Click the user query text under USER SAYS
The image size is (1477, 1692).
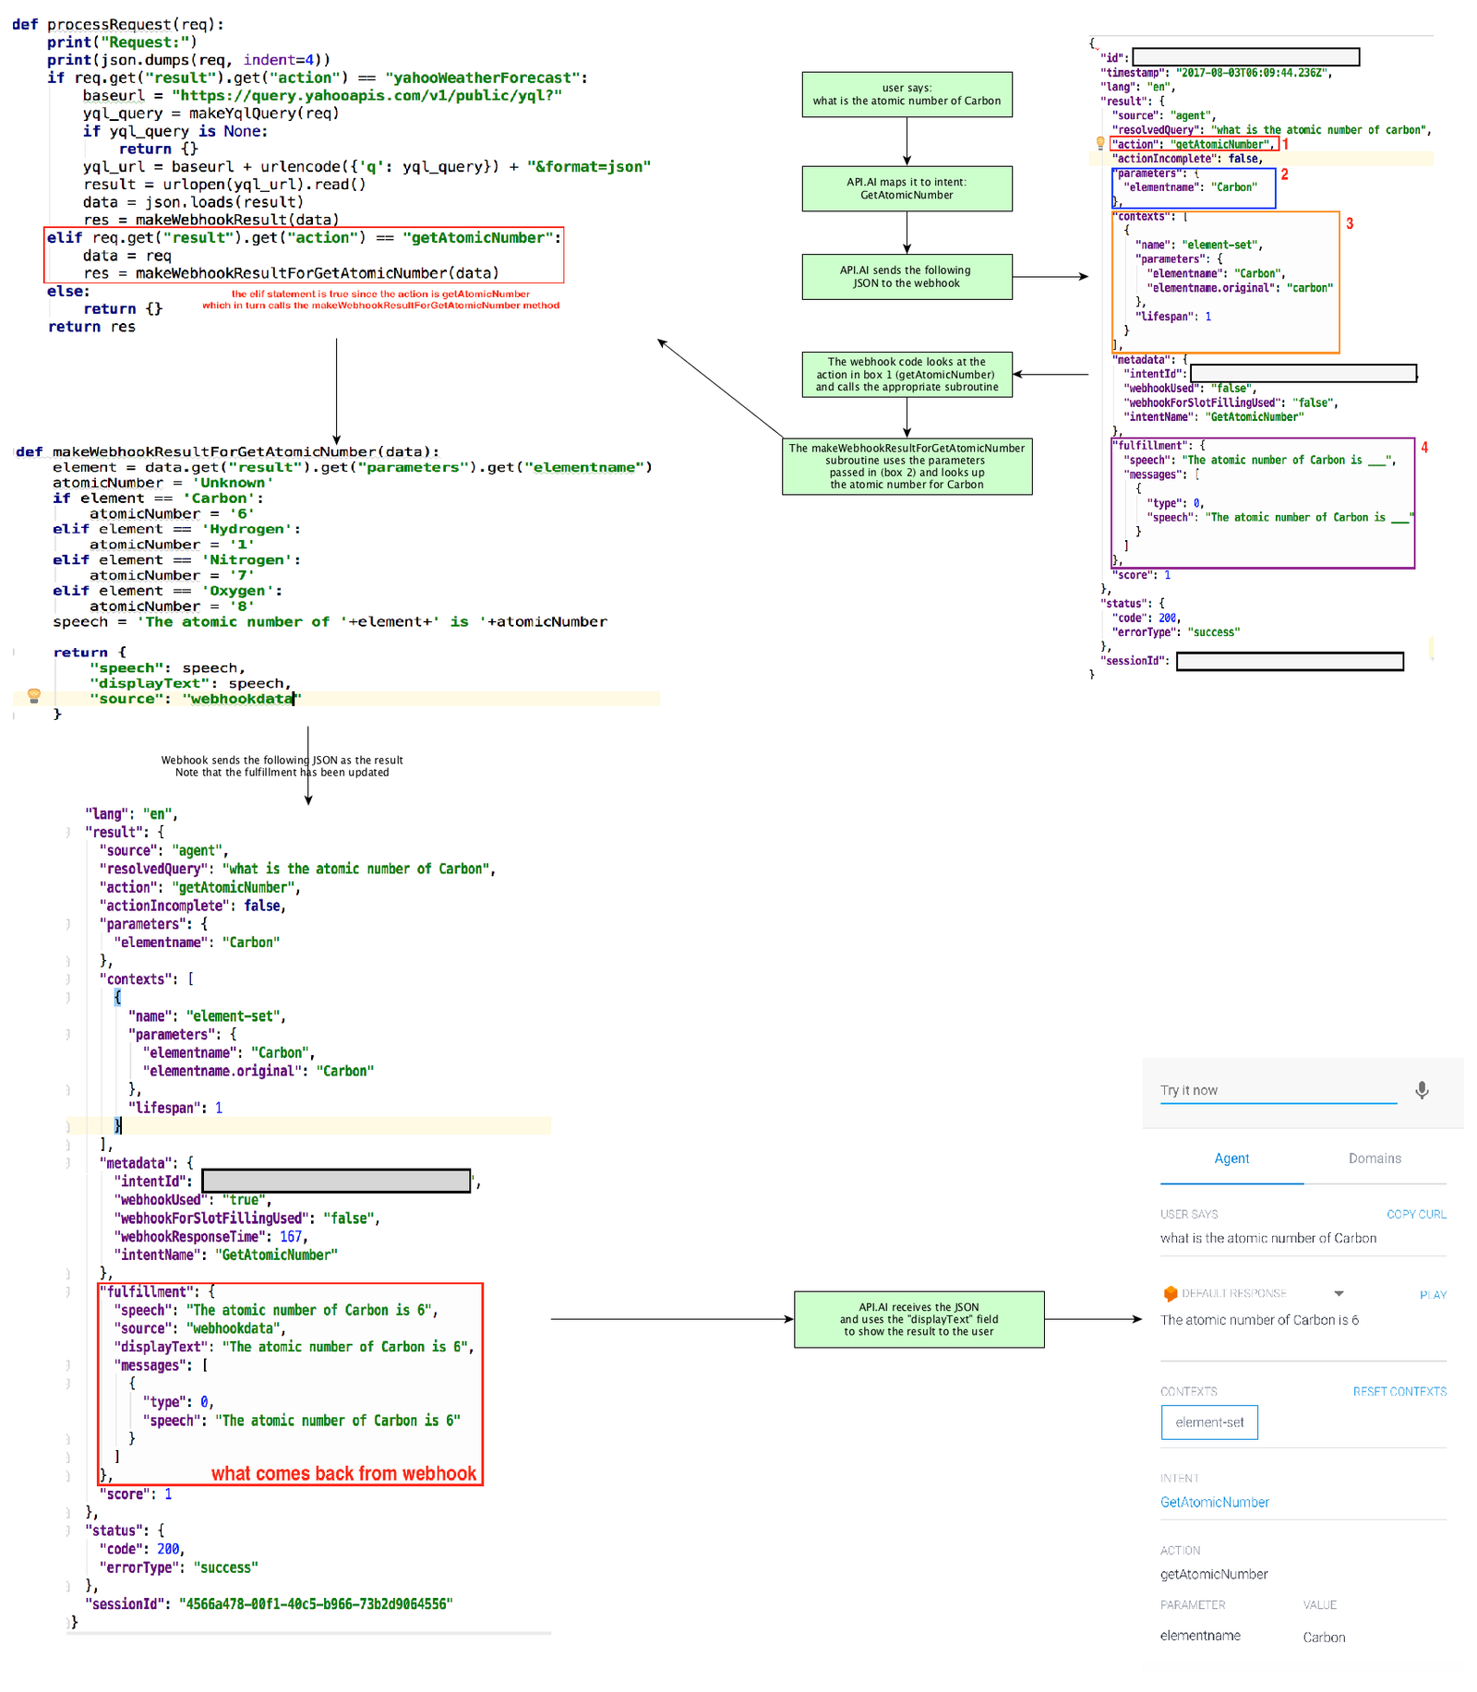1268,1238
